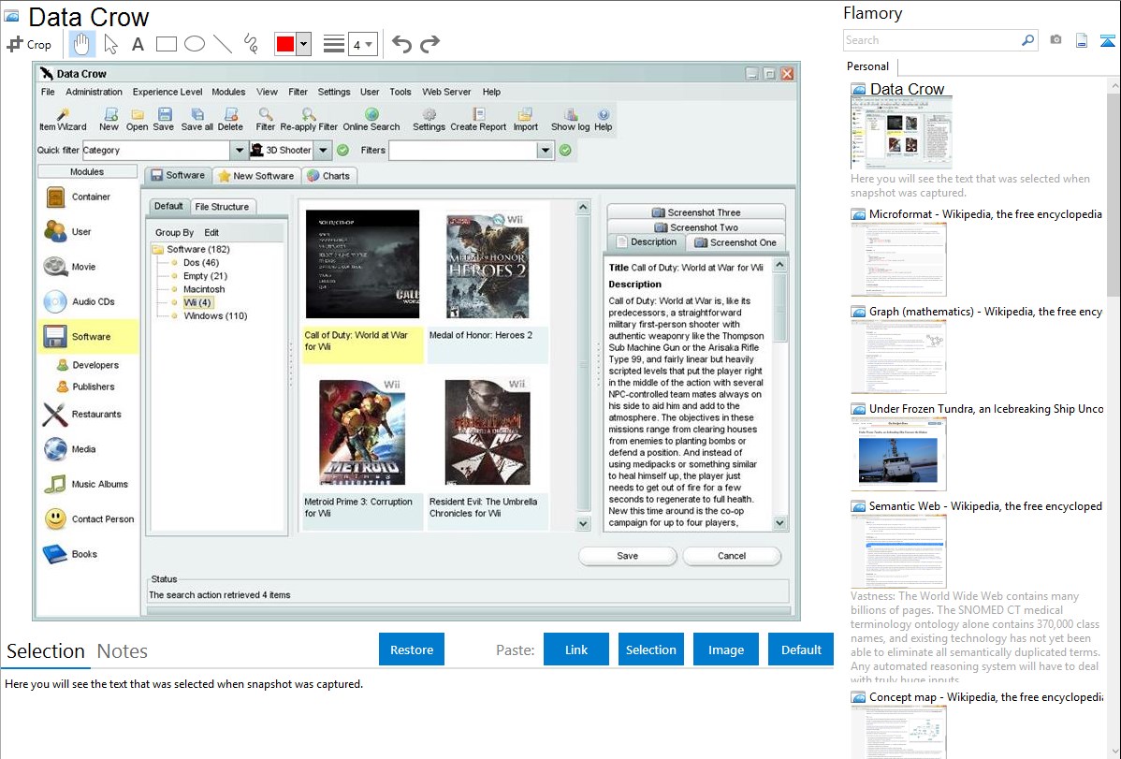This screenshot has width=1121, height=759.
Task: Click the document page icon beside camera
Action: pyautogui.click(x=1082, y=40)
